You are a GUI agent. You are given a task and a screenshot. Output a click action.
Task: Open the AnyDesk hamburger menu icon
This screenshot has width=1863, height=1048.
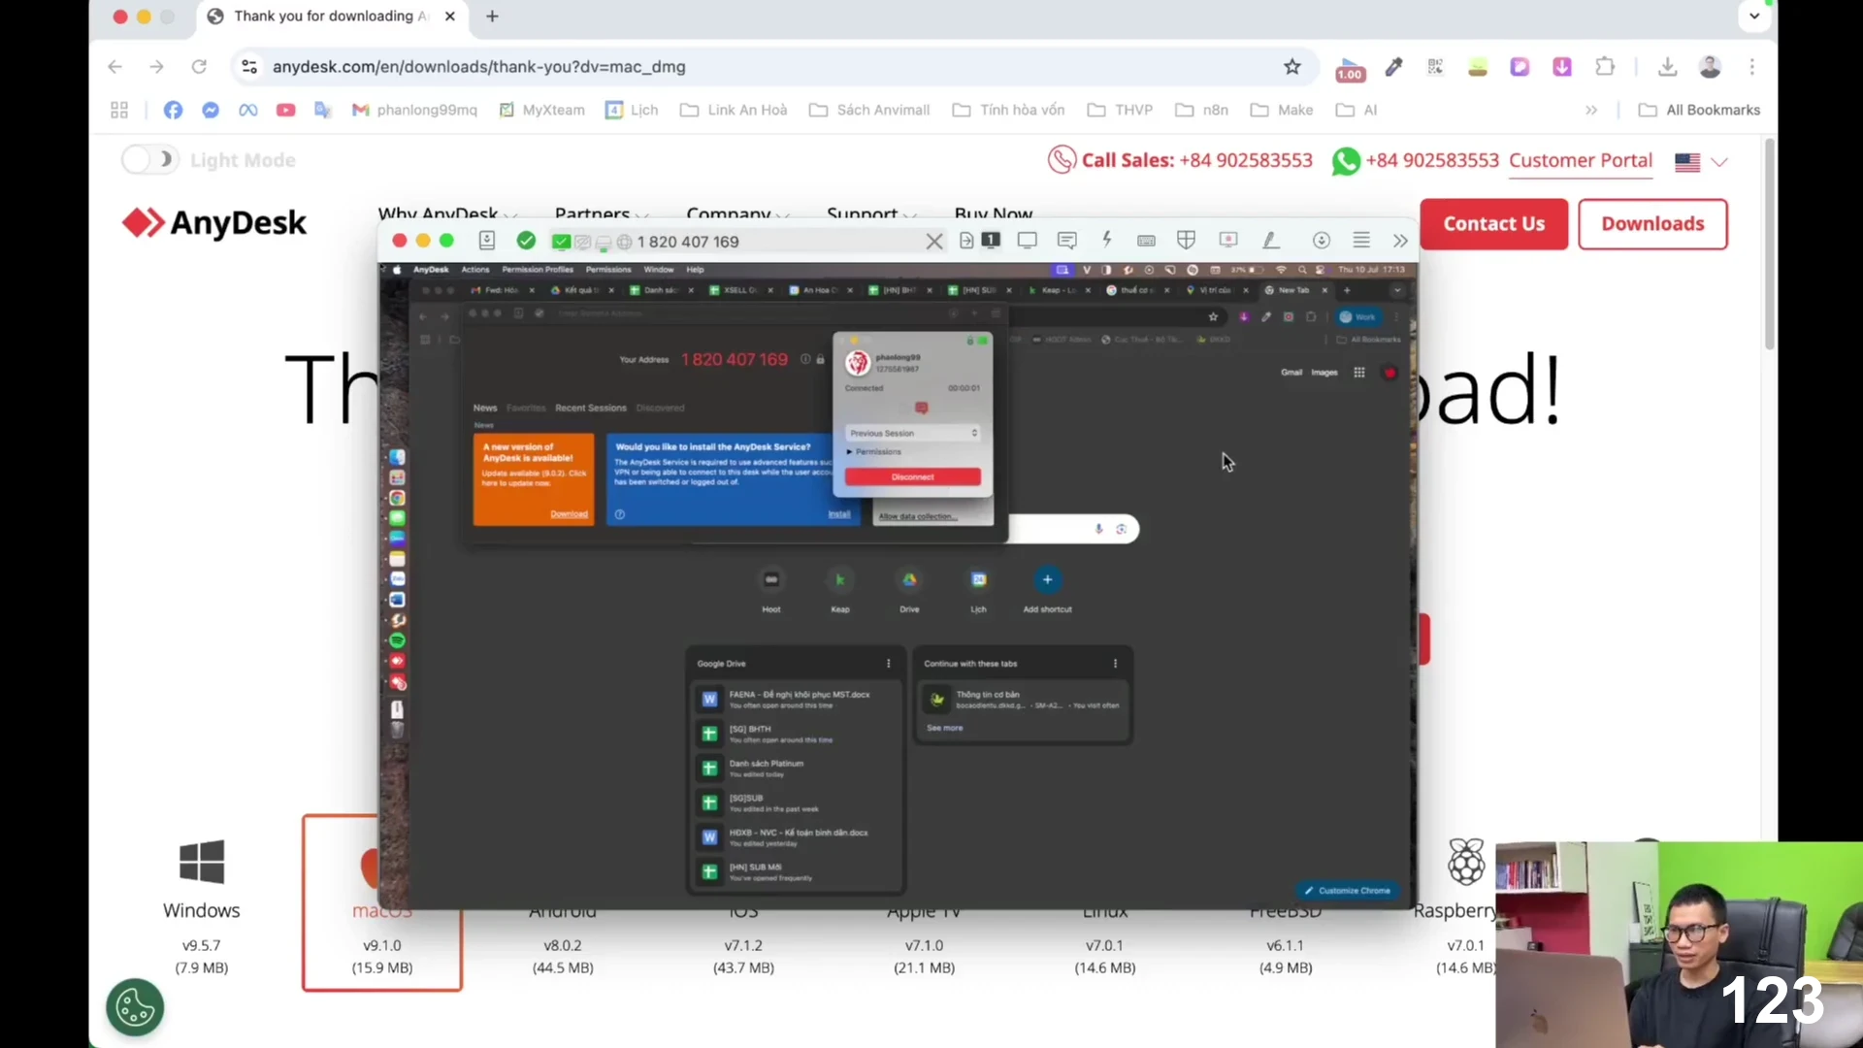(1361, 241)
